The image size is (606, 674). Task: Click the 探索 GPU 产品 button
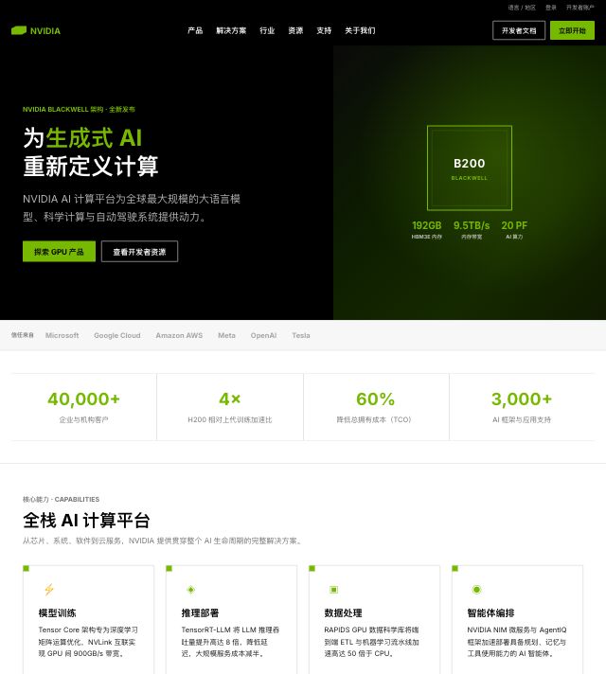(x=59, y=252)
